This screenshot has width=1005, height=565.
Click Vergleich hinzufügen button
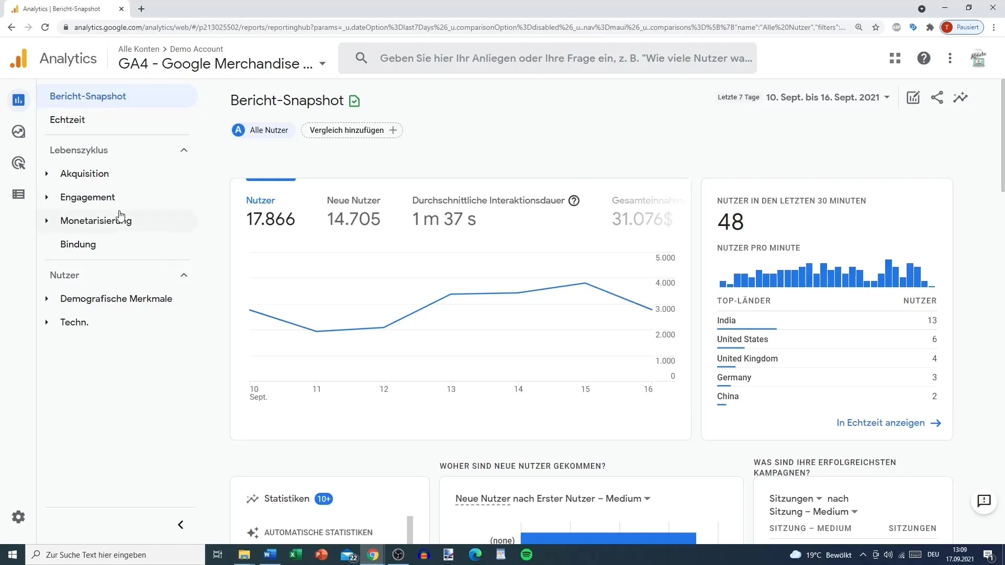[352, 130]
